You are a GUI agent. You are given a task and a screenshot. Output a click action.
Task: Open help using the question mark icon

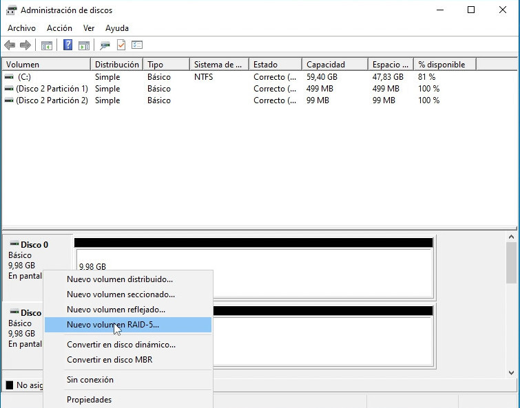click(x=68, y=45)
